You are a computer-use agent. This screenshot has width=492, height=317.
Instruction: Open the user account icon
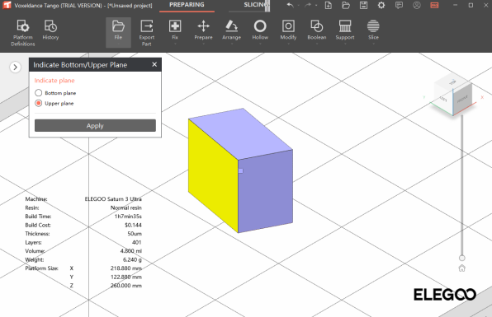coord(417,5)
